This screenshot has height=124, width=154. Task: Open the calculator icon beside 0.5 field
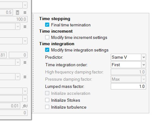click(x=17, y=13)
